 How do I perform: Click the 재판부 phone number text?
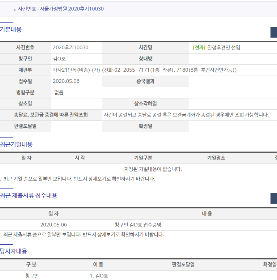pyautogui.click(x=145, y=70)
